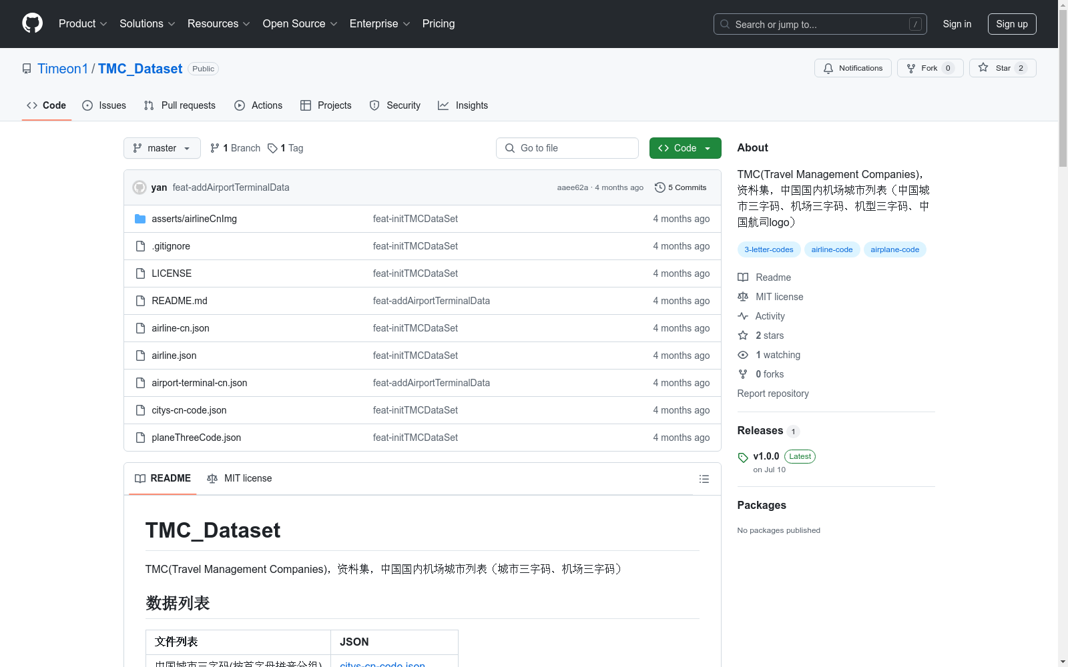The height and width of the screenshot is (667, 1068).
Task: Open the Timeon1 owner profile link
Action: [63, 69]
